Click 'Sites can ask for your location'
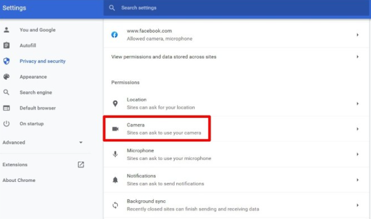The image size is (371, 219). [x=161, y=107]
